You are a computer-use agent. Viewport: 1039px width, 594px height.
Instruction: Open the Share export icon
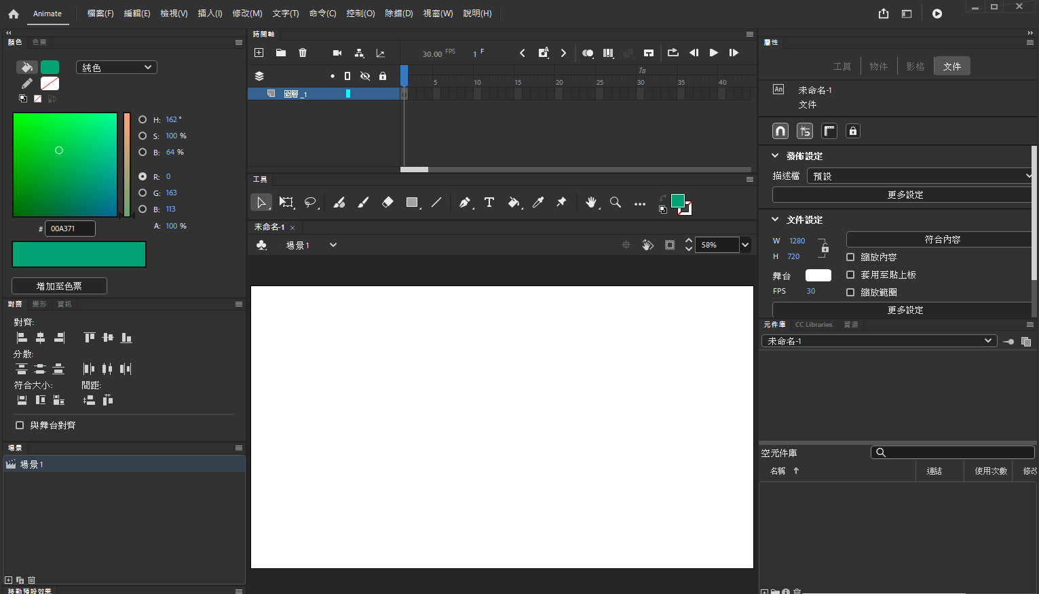884,14
